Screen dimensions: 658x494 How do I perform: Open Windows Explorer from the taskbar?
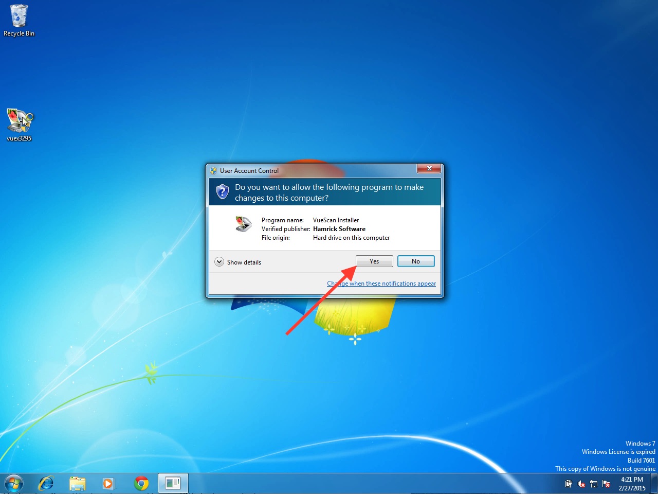click(x=78, y=484)
